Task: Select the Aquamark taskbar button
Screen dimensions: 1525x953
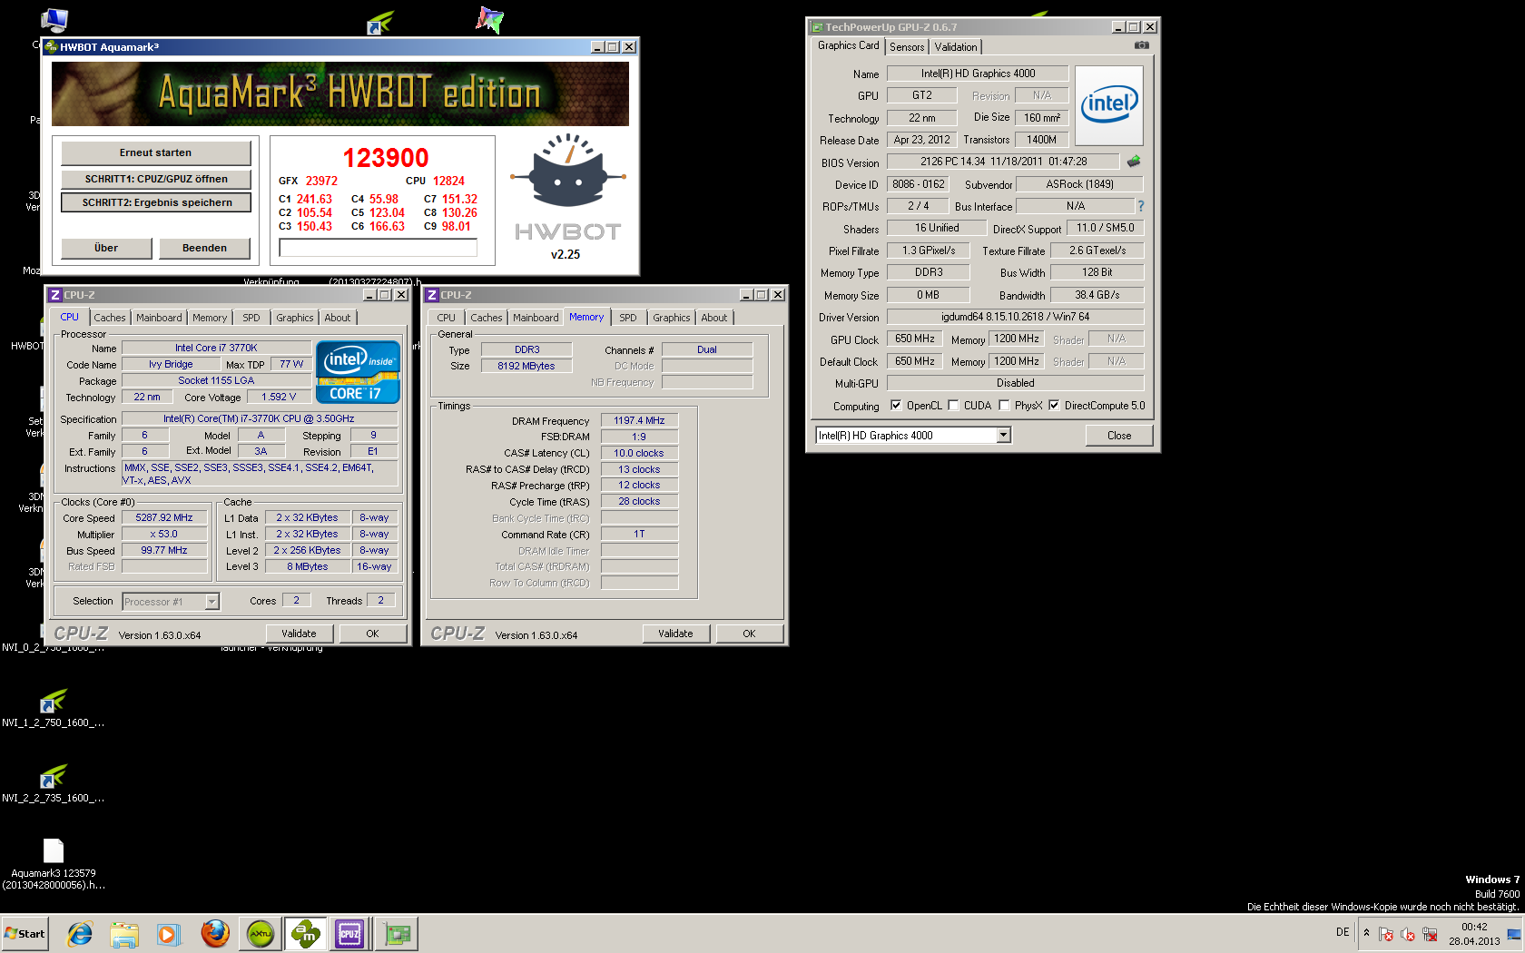Action: point(306,933)
